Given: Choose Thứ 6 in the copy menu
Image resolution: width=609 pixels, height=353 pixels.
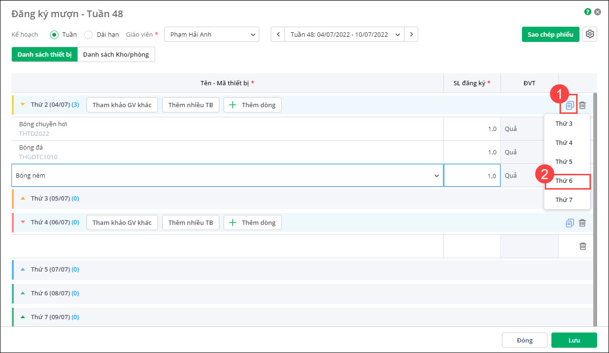Looking at the screenshot, I should click(567, 181).
